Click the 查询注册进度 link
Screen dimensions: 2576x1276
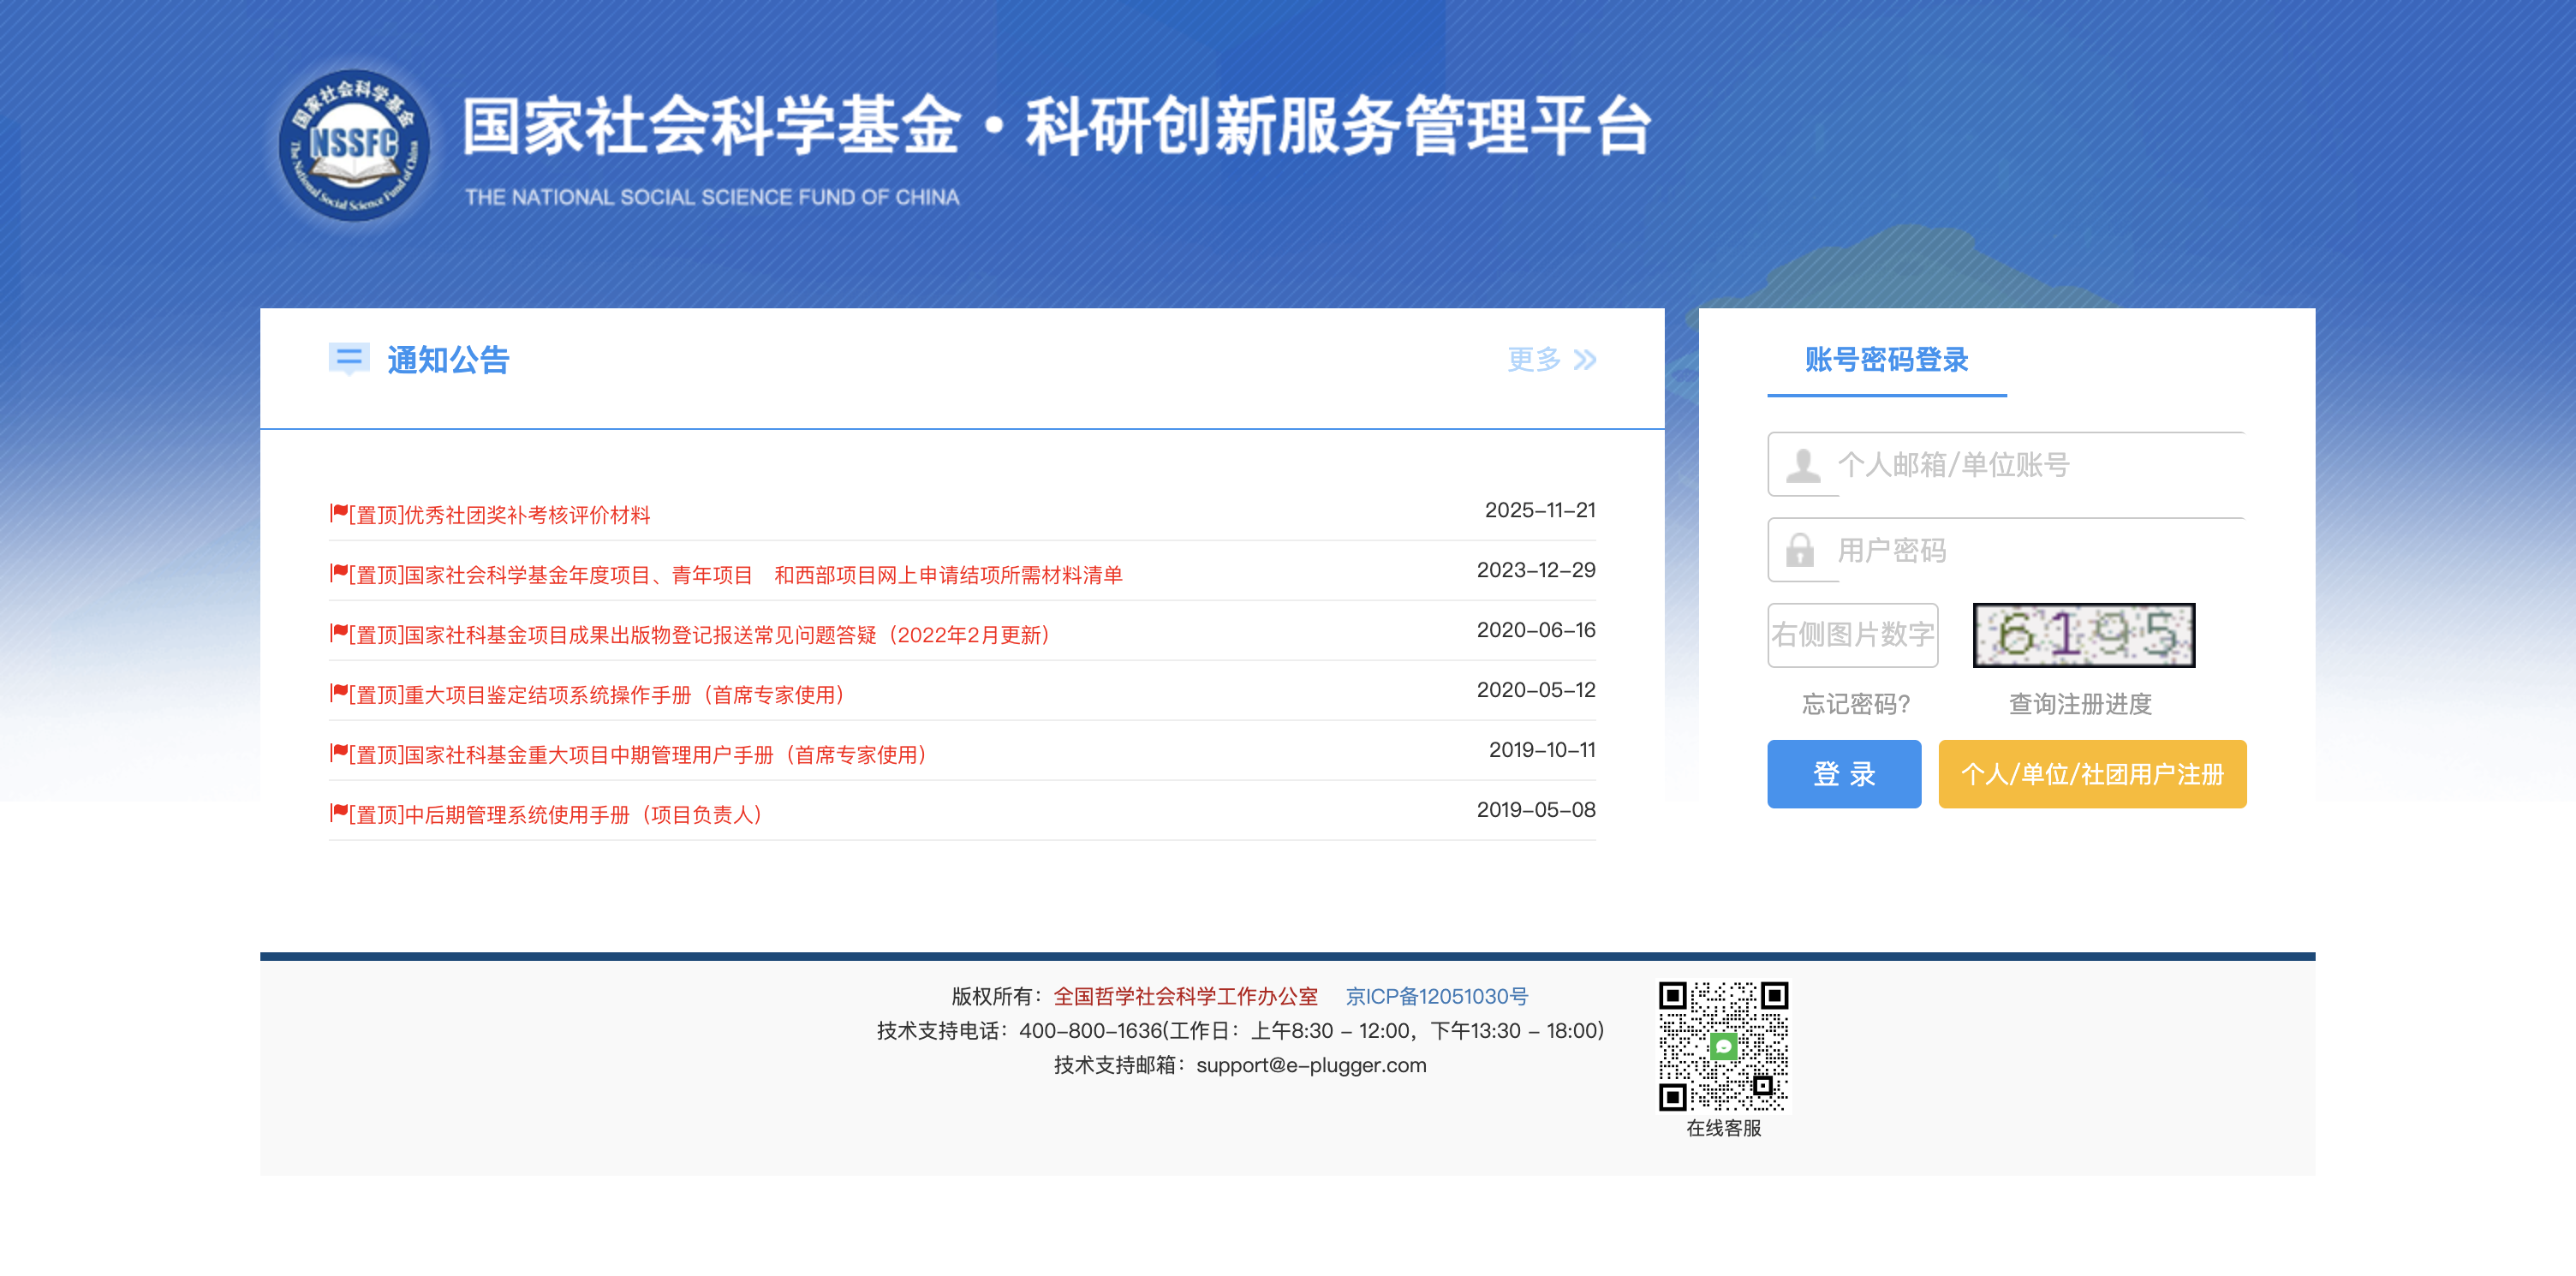[2081, 704]
